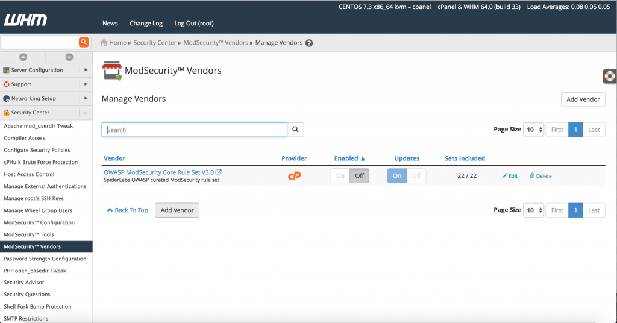This screenshot has width=617, height=323.
Task: Click the Back To Top link
Action: [128, 210]
